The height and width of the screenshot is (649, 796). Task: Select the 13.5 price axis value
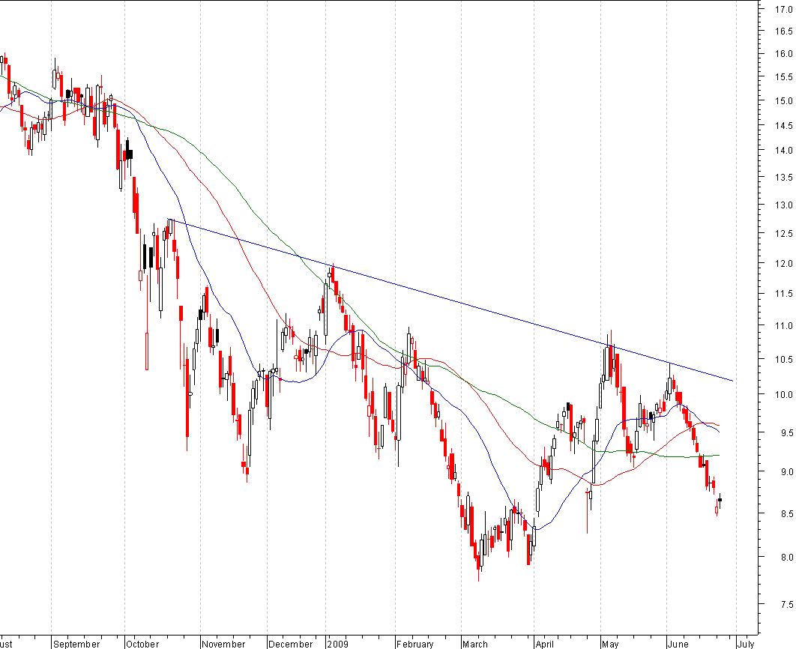[784, 177]
